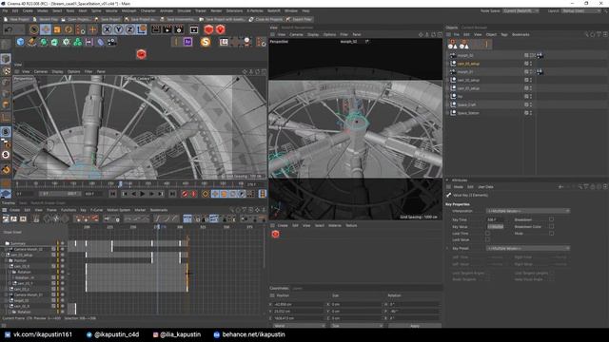Click the Enable Snap S icon
The height and width of the screenshot is (342, 609).
click(6, 132)
